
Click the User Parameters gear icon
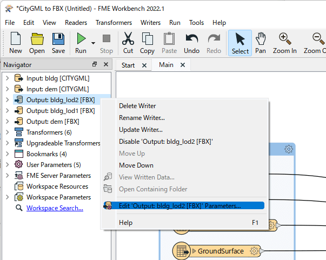[x=19, y=165]
